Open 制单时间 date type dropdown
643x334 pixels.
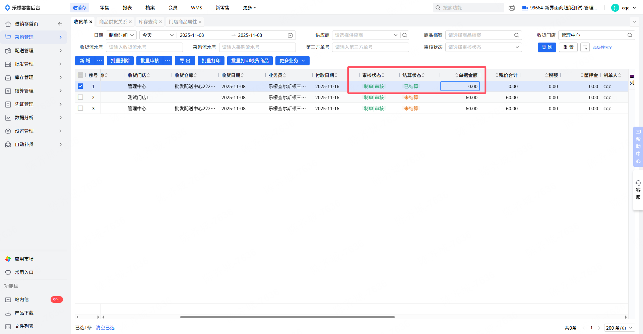pyautogui.click(x=121, y=35)
